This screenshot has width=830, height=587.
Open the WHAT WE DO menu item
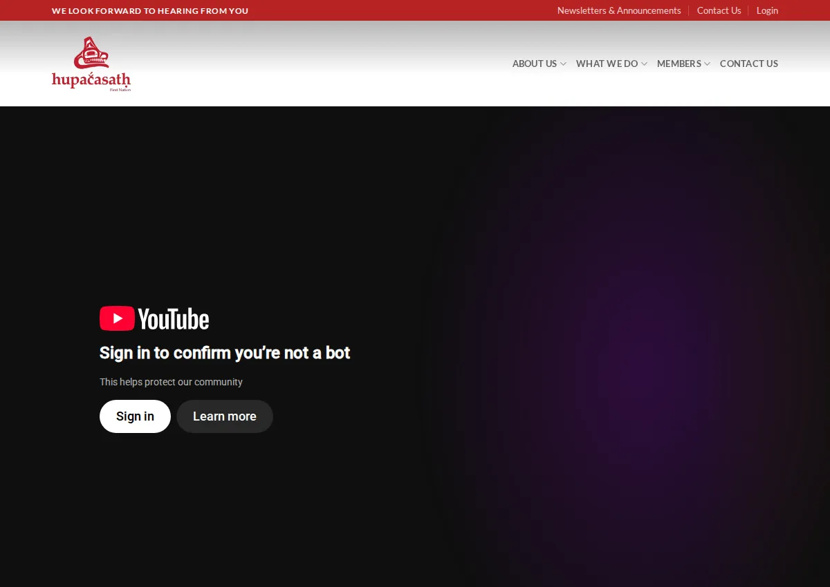[x=607, y=64]
